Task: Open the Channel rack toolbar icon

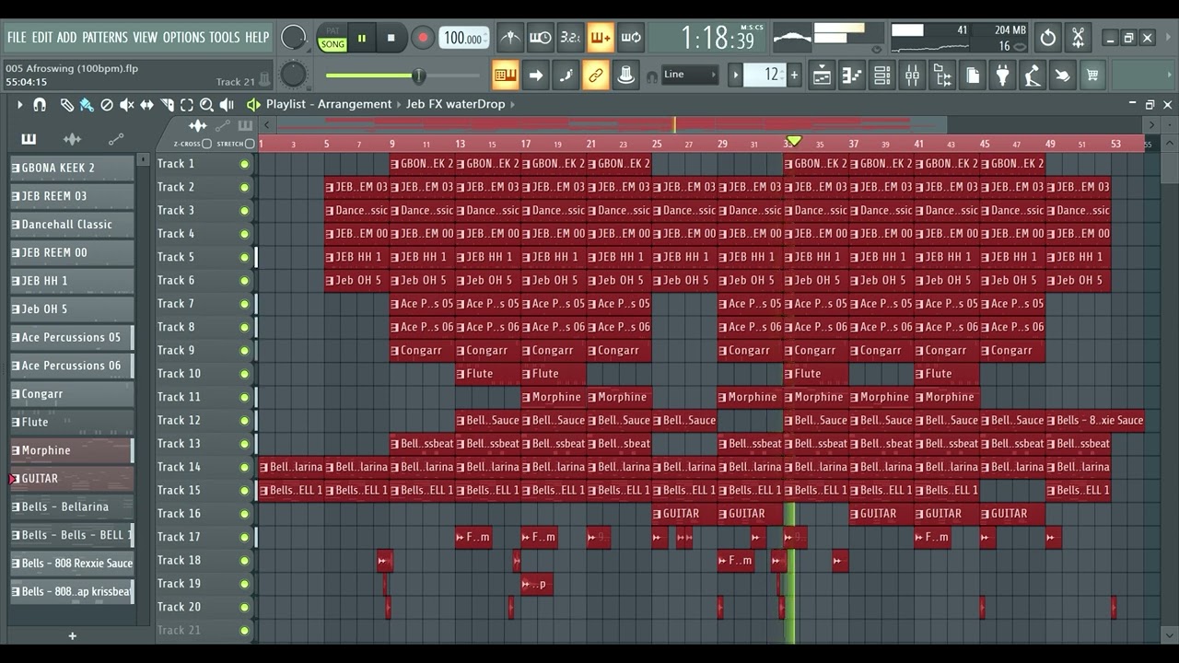Action: tap(881, 75)
